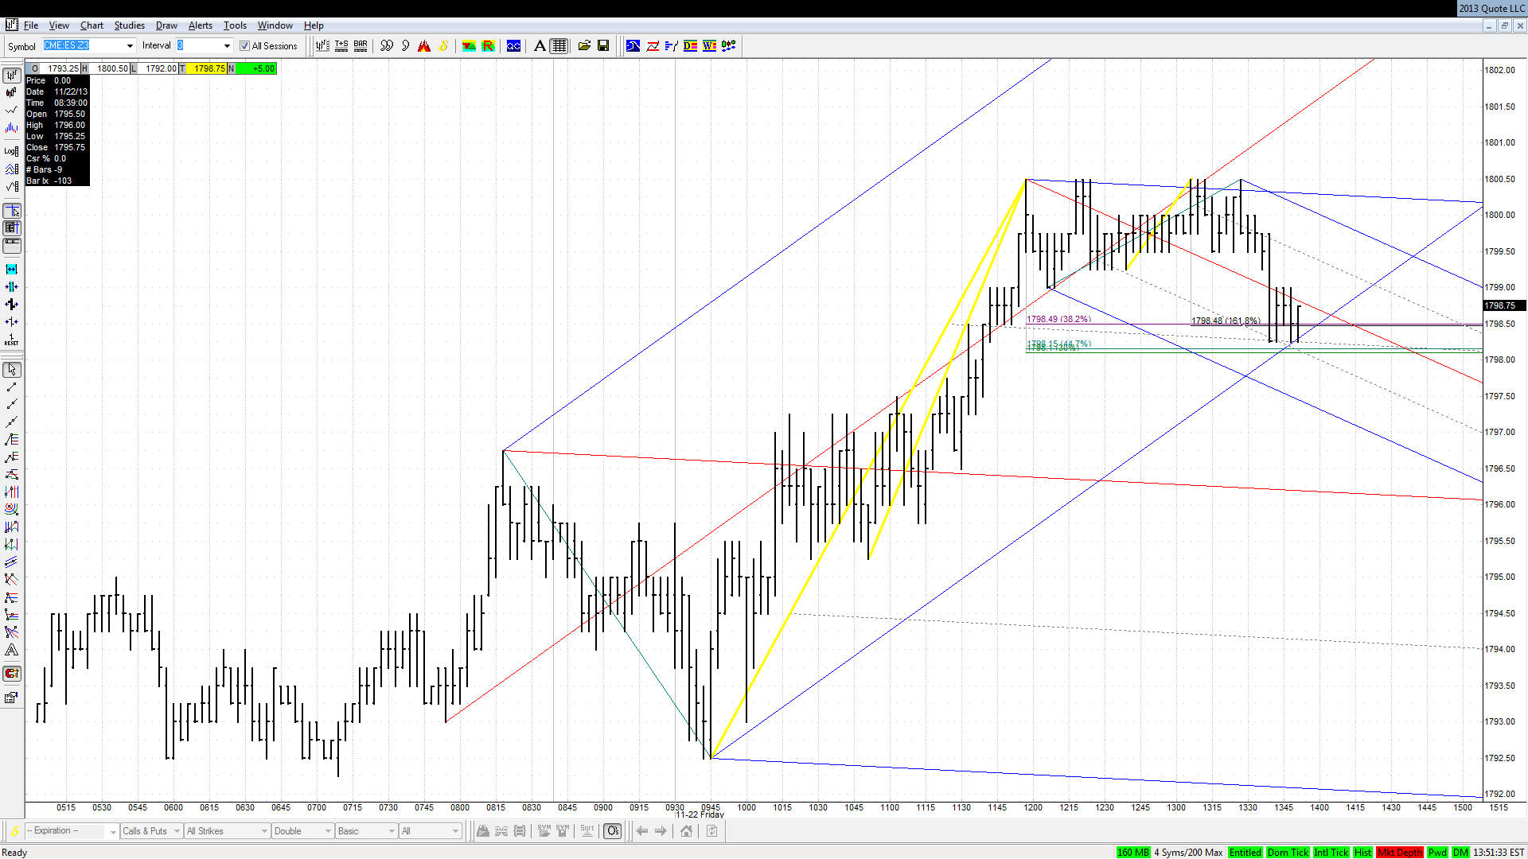Click the RESET icon in the left sidebar
The width and height of the screenshot is (1528, 859).
[12, 340]
